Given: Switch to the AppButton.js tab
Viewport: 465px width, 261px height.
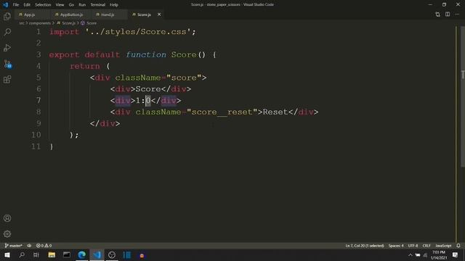Looking at the screenshot, I should tap(71, 14).
